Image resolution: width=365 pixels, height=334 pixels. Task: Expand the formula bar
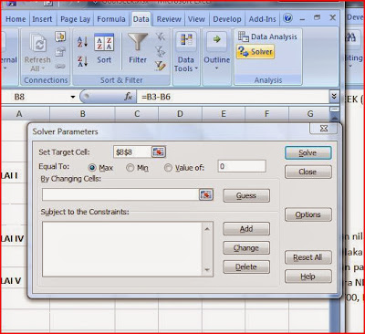pos(334,97)
